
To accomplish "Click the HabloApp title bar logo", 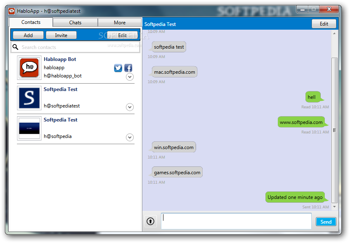I will point(12,11).
